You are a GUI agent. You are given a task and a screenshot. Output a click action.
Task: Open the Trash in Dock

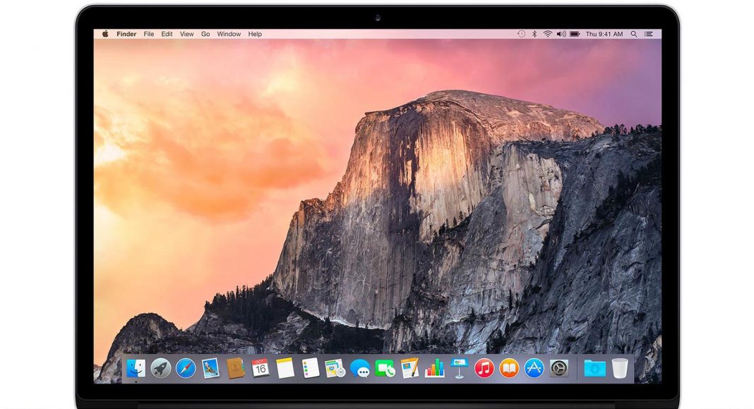[620, 368]
